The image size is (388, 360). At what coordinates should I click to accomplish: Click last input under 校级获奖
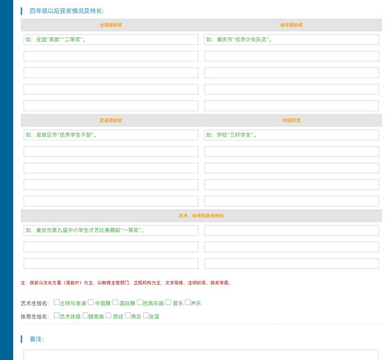tap(291, 201)
